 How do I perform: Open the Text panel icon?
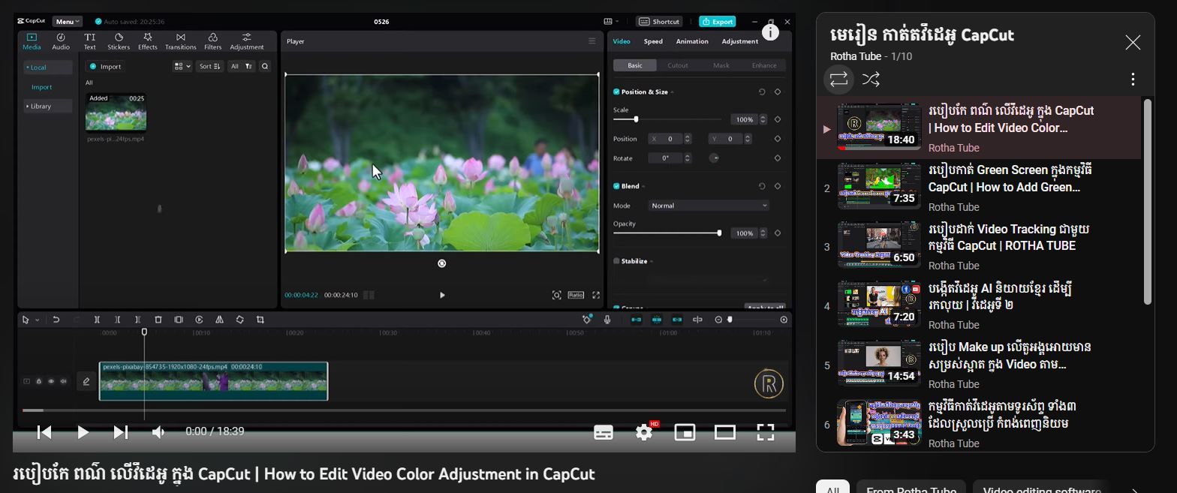[89, 41]
